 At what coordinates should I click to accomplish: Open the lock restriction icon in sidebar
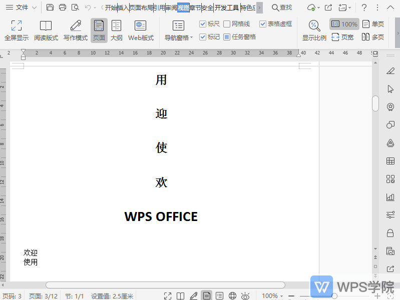(390, 233)
